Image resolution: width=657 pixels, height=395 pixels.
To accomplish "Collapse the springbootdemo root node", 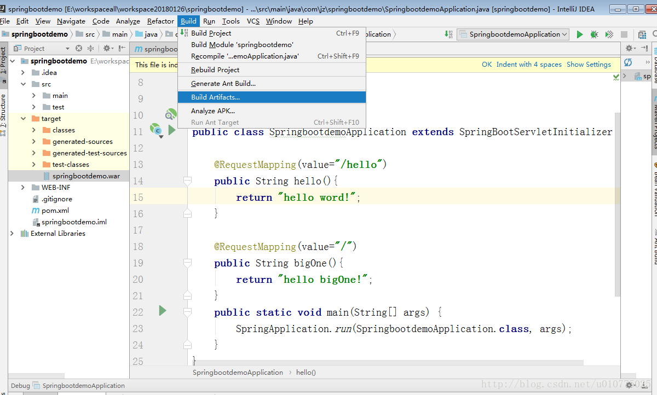I will click(12, 61).
